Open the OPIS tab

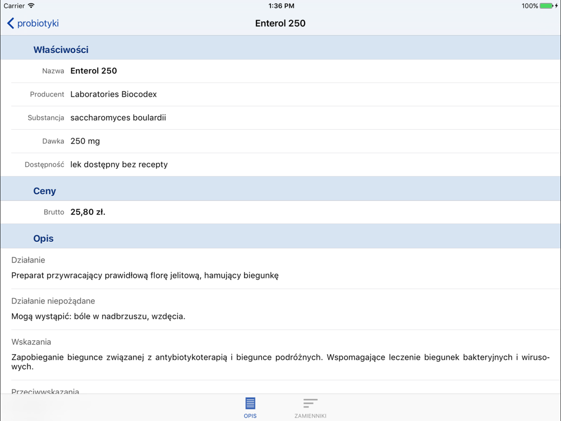point(250,408)
